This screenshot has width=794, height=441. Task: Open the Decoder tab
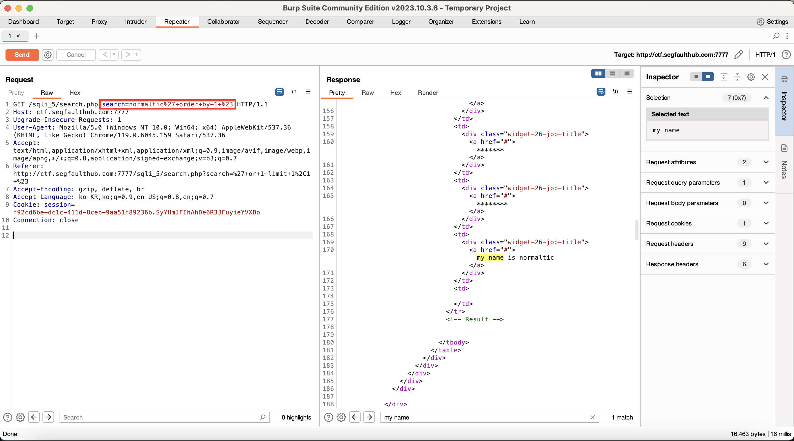point(317,21)
